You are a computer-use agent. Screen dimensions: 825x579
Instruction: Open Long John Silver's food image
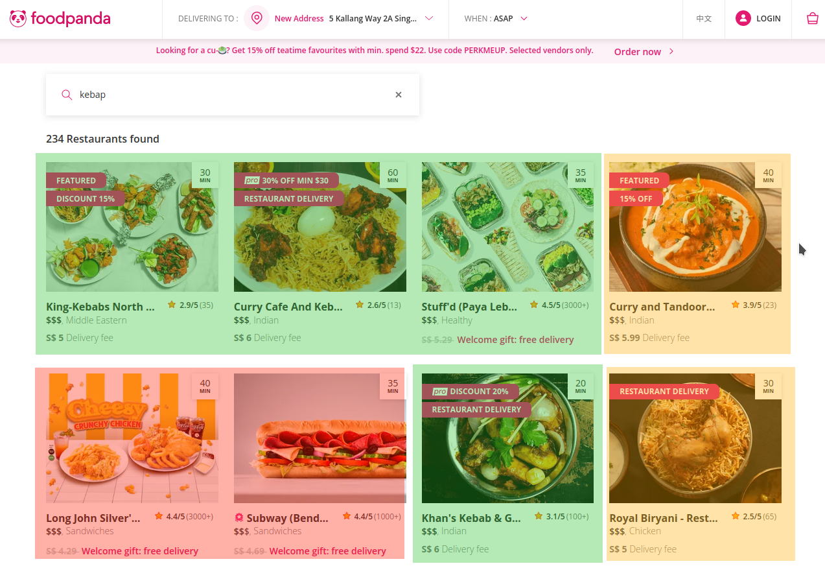pyautogui.click(x=132, y=438)
